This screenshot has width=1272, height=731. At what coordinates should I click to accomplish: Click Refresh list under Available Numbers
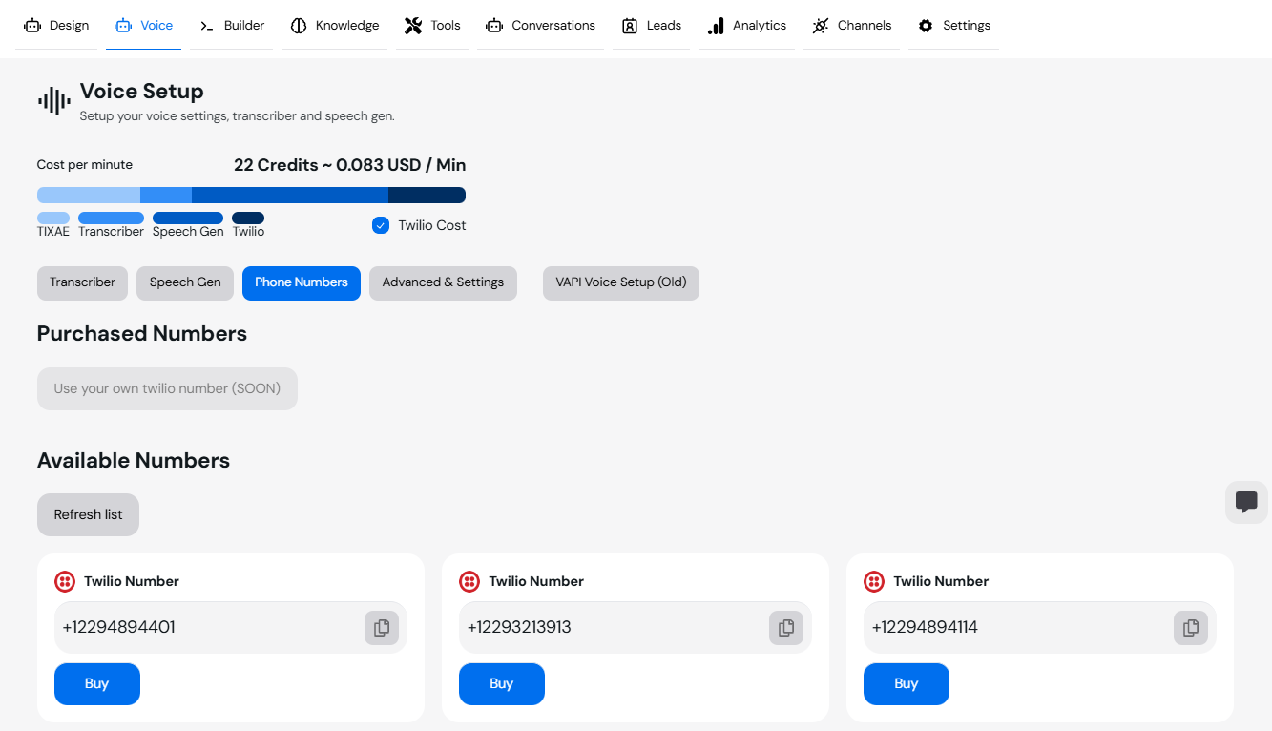pos(88,514)
